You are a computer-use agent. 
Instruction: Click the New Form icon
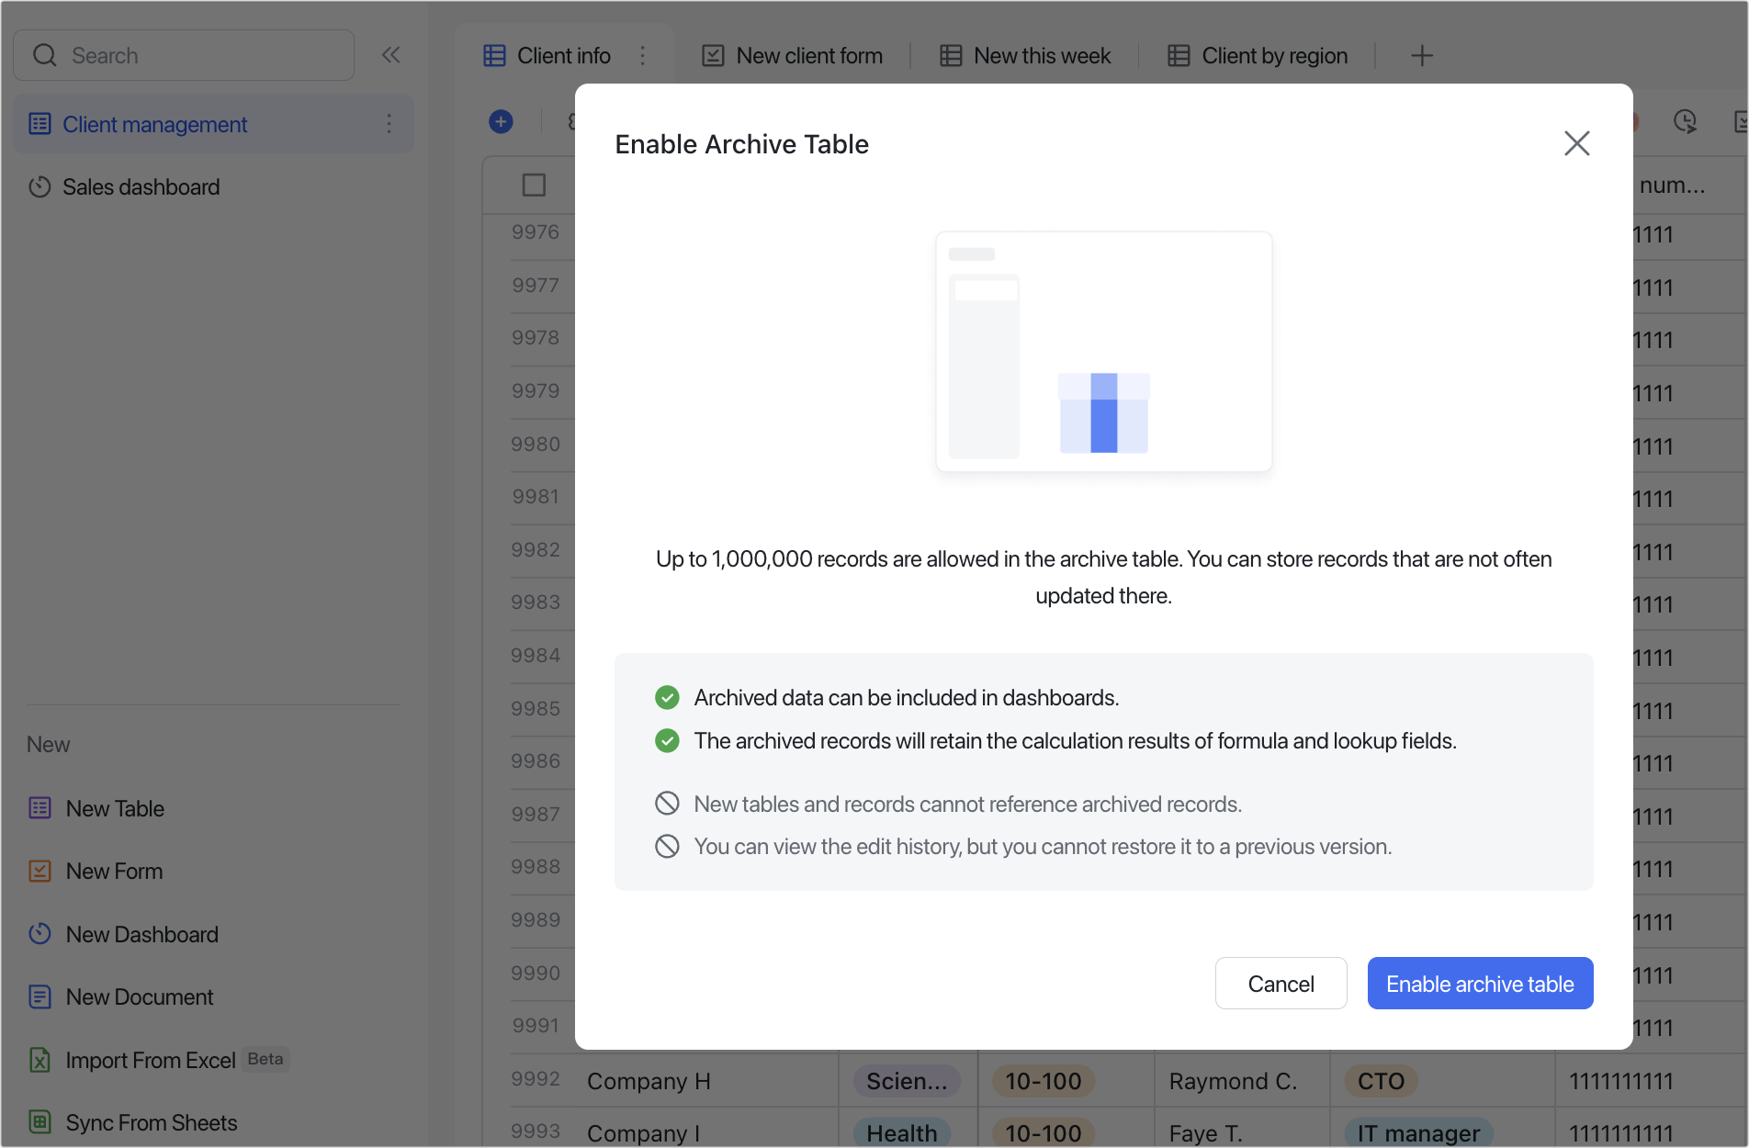click(40, 871)
